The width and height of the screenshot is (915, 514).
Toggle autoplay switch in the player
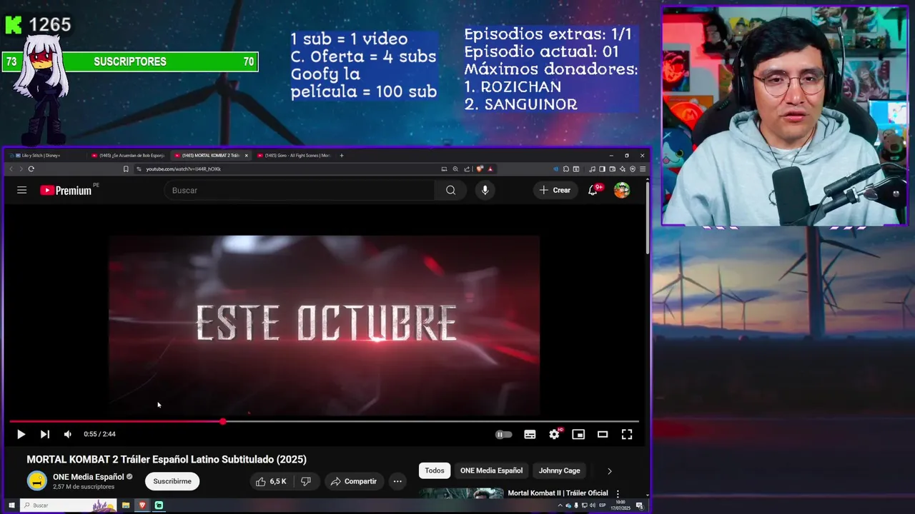click(x=503, y=434)
